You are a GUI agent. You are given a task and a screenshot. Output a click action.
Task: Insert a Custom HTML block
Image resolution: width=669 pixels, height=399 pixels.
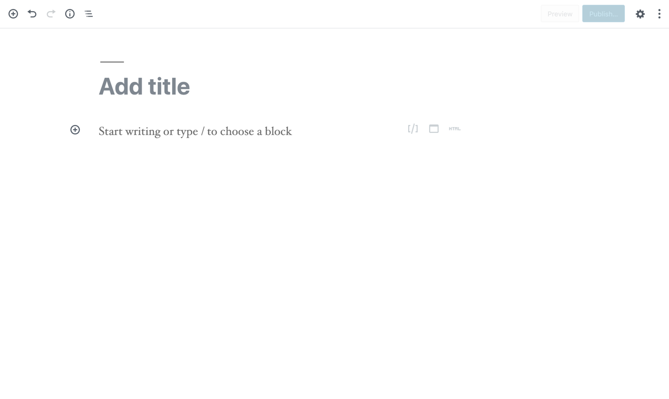click(454, 129)
